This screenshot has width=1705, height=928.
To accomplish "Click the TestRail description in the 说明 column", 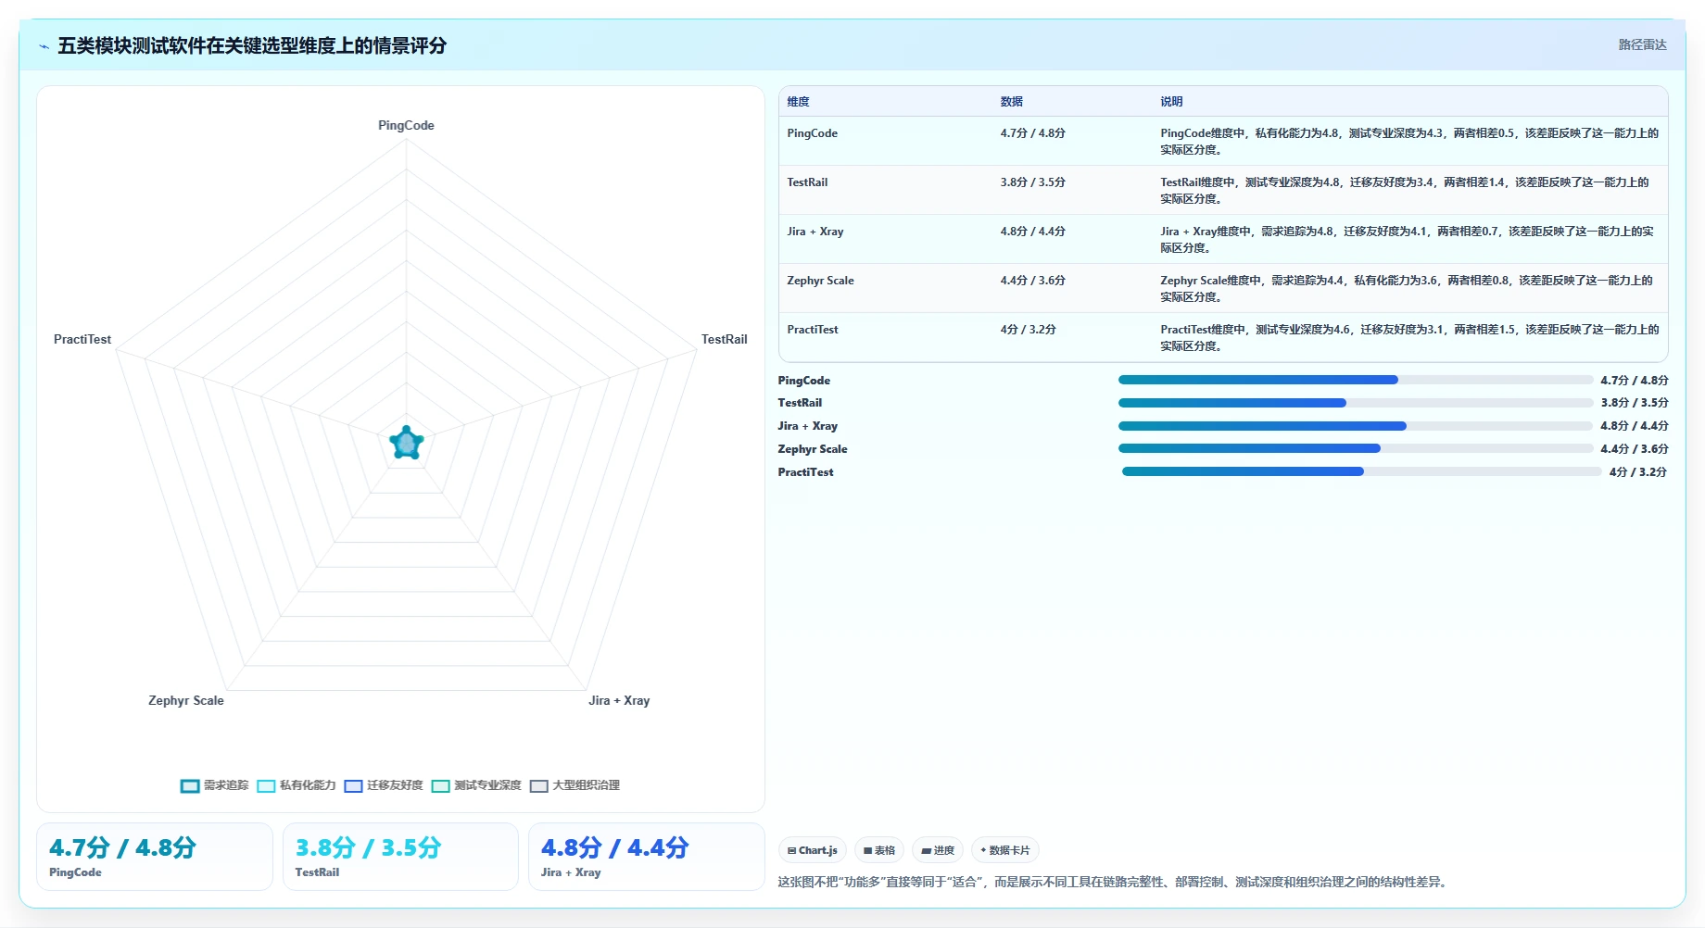I will point(1405,191).
